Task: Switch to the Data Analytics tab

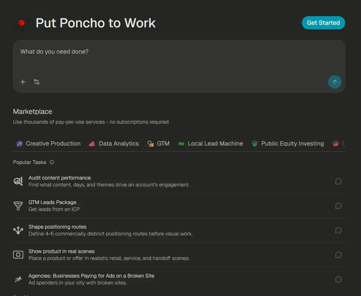Action: click(114, 144)
